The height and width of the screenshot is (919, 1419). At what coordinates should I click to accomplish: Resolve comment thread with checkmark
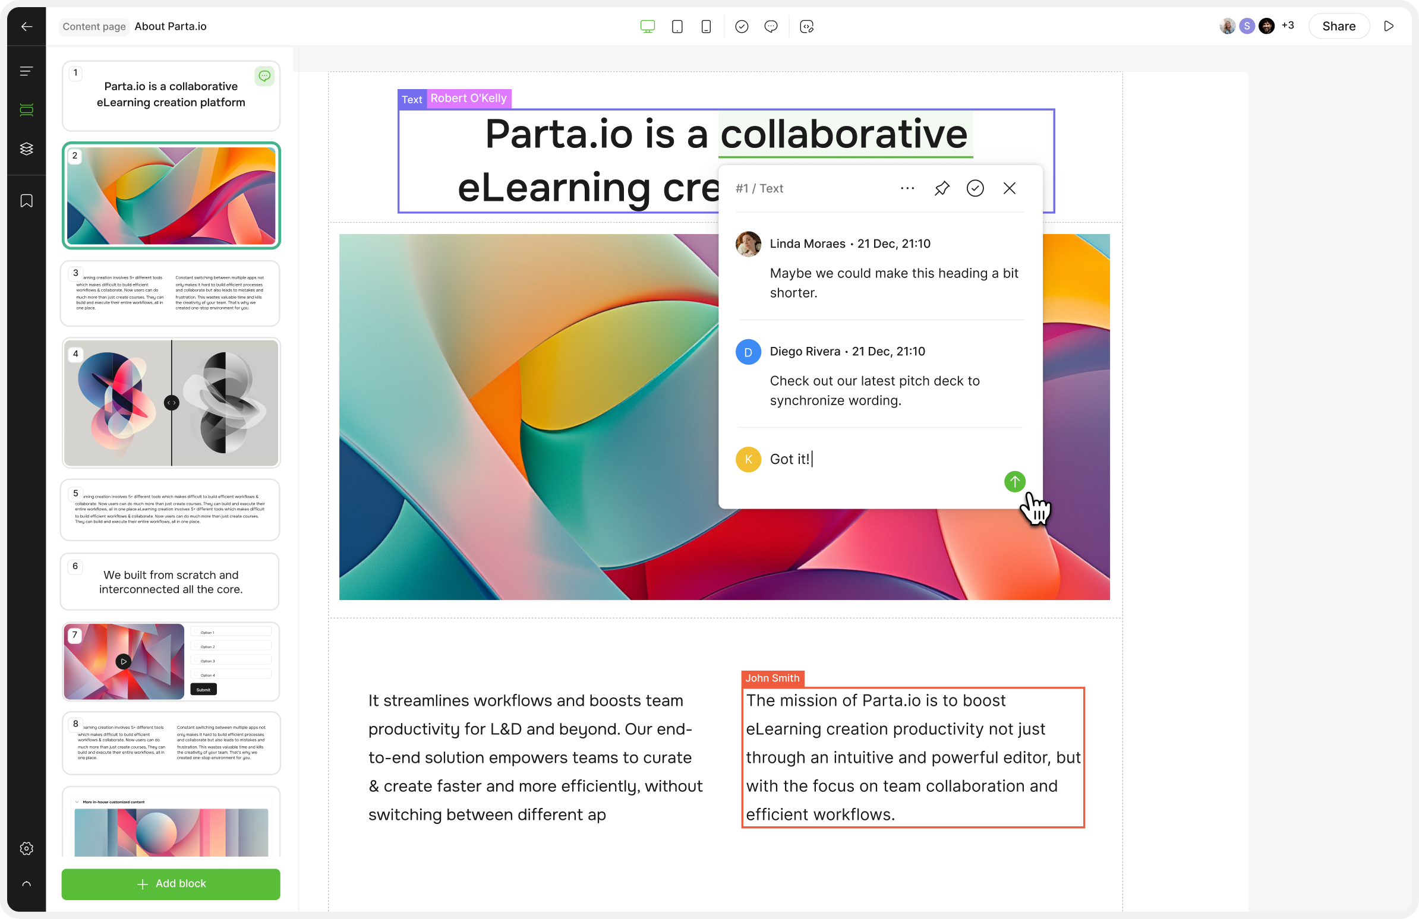975,188
